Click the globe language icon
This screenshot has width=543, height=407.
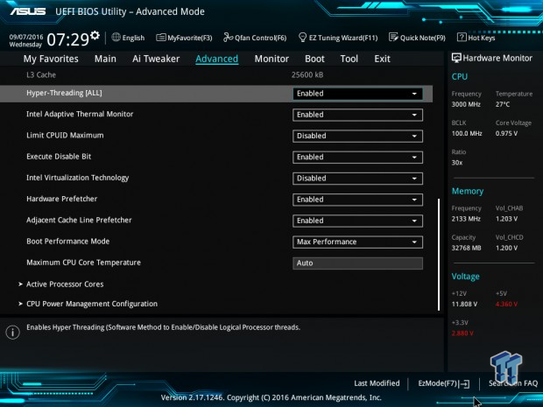(x=116, y=37)
